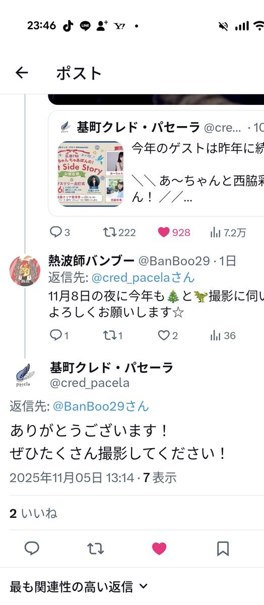This screenshot has width=264, height=605.
Task: Go back using the arrow icon
Action: tap(22, 73)
